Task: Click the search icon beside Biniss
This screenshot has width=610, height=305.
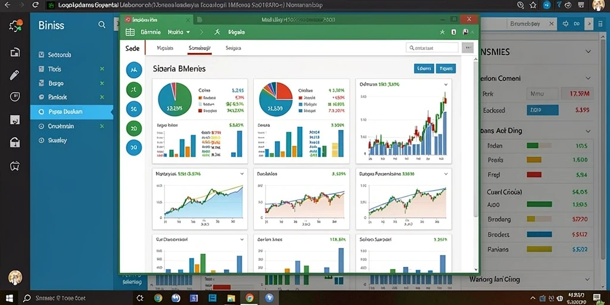Action: point(101,25)
